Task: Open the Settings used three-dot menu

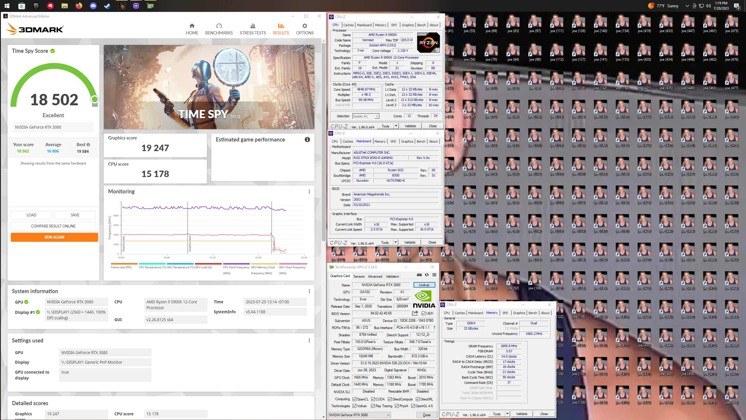Action: [309, 340]
